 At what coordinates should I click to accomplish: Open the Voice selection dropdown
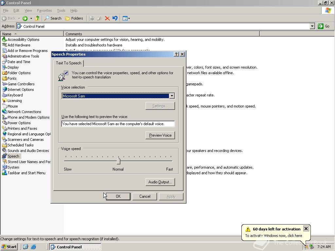tap(172, 96)
